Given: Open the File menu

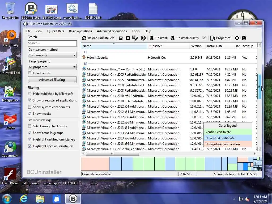Looking at the screenshot, I should (x=28, y=31).
